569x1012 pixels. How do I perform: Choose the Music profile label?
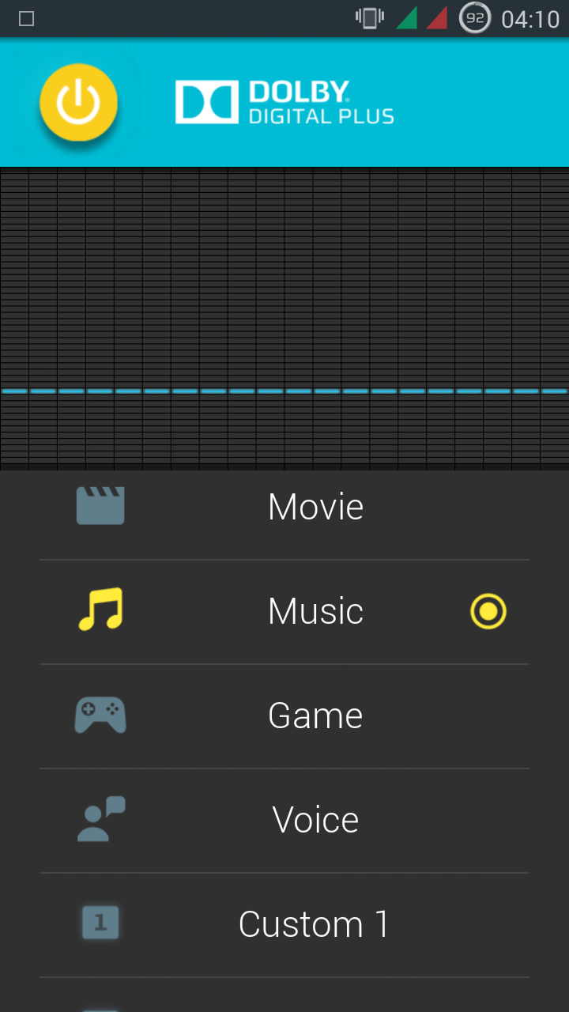(316, 611)
